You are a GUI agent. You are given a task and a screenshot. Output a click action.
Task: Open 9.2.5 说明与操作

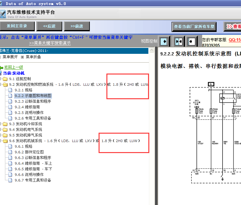point(29,113)
